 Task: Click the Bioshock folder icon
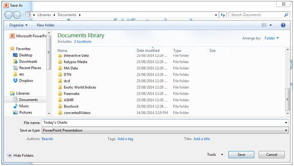[x=60, y=106]
